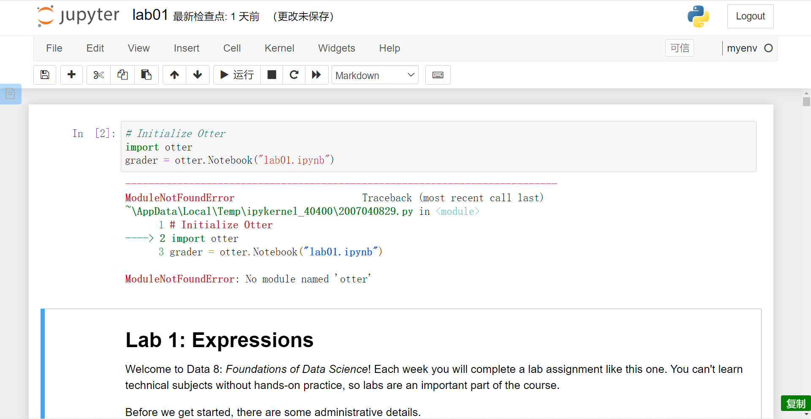The height and width of the screenshot is (419, 811).
Task: Click scrollbar up arrow
Action: point(806,93)
